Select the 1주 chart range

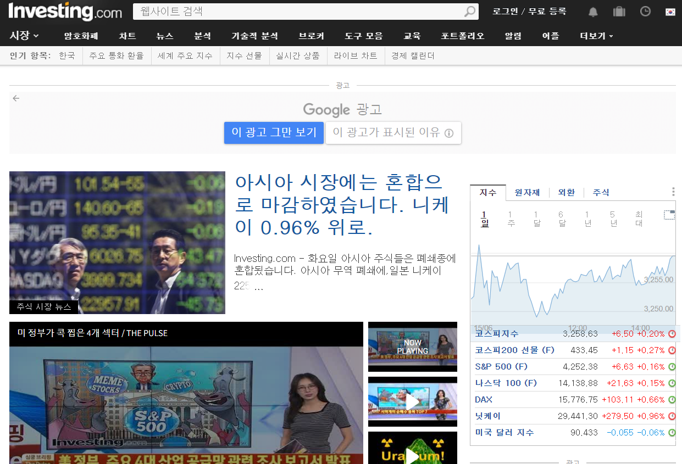pyautogui.click(x=511, y=219)
